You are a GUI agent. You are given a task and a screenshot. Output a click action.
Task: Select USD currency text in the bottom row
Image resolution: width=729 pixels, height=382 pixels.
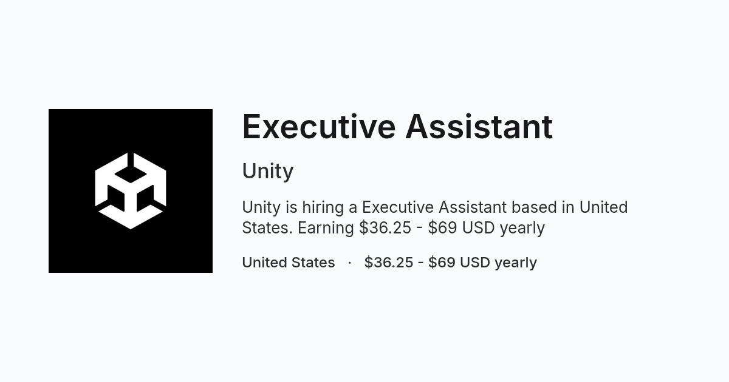click(475, 263)
